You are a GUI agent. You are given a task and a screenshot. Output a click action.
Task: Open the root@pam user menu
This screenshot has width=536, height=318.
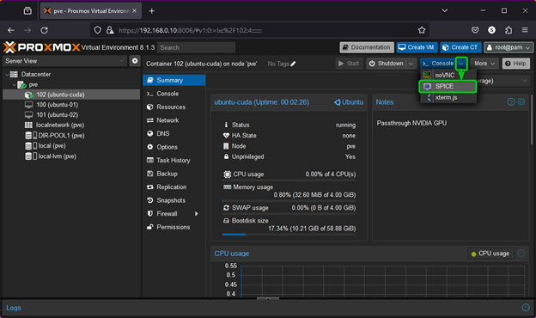[x=509, y=47]
